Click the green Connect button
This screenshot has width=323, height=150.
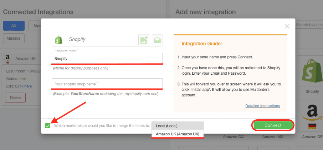(x=273, y=125)
